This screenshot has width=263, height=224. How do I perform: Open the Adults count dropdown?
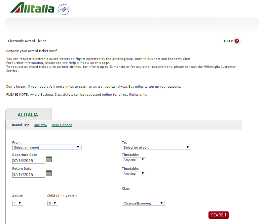tap(18, 203)
